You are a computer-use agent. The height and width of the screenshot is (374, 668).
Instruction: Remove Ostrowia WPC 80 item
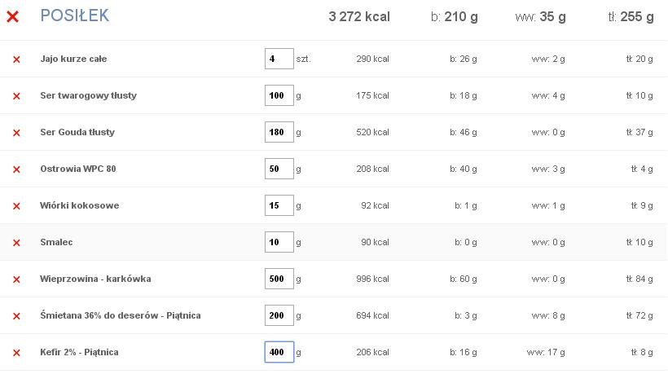point(16,169)
